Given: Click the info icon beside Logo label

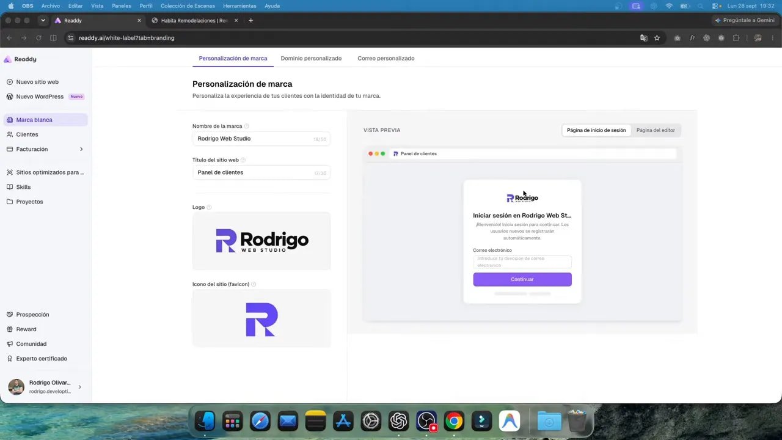Looking at the screenshot, I should (x=209, y=207).
